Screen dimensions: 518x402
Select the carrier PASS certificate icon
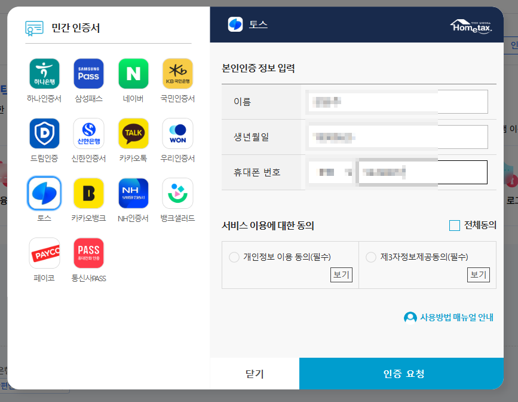(x=88, y=253)
